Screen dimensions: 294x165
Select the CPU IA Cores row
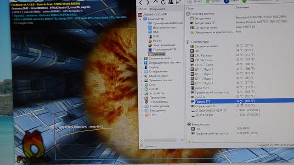[222, 60]
